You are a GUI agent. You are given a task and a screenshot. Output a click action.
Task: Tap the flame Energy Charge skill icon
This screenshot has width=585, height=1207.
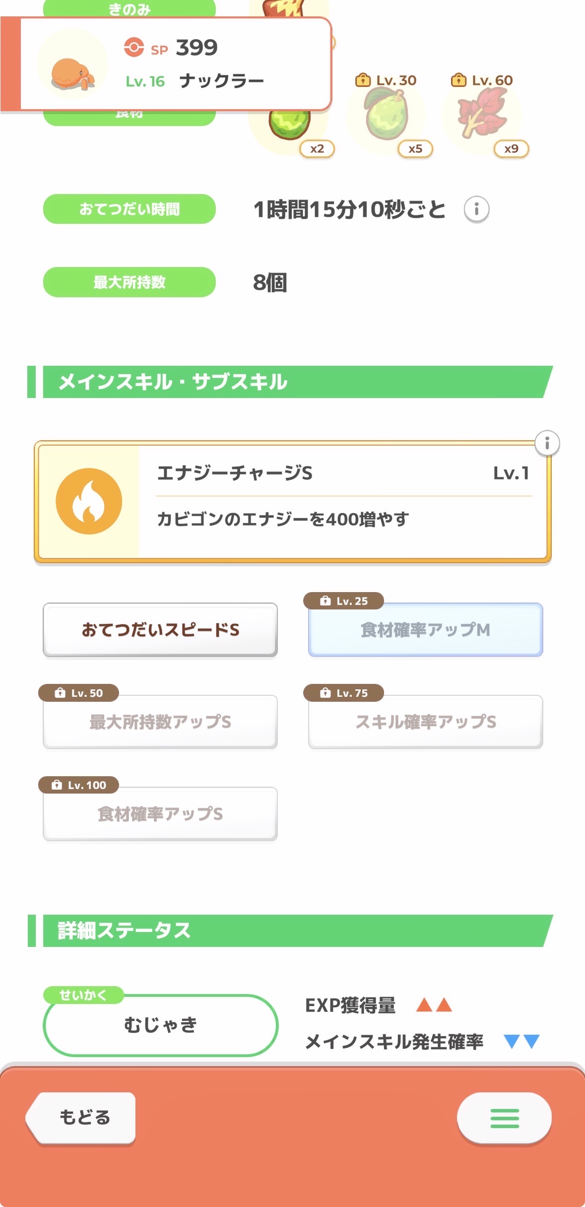pyautogui.click(x=89, y=501)
